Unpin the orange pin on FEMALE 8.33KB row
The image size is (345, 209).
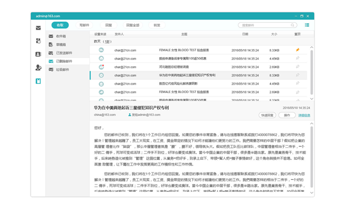tap(298, 50)
